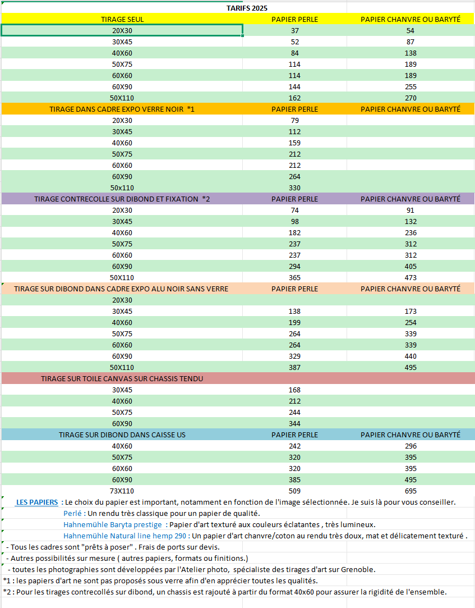
Task: Select the cell with price 37
Action: (294, 30)
